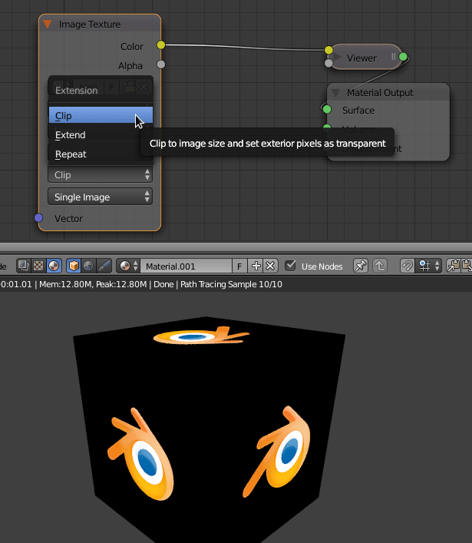Open the material browse sphere dropdown

pos(128,266)
